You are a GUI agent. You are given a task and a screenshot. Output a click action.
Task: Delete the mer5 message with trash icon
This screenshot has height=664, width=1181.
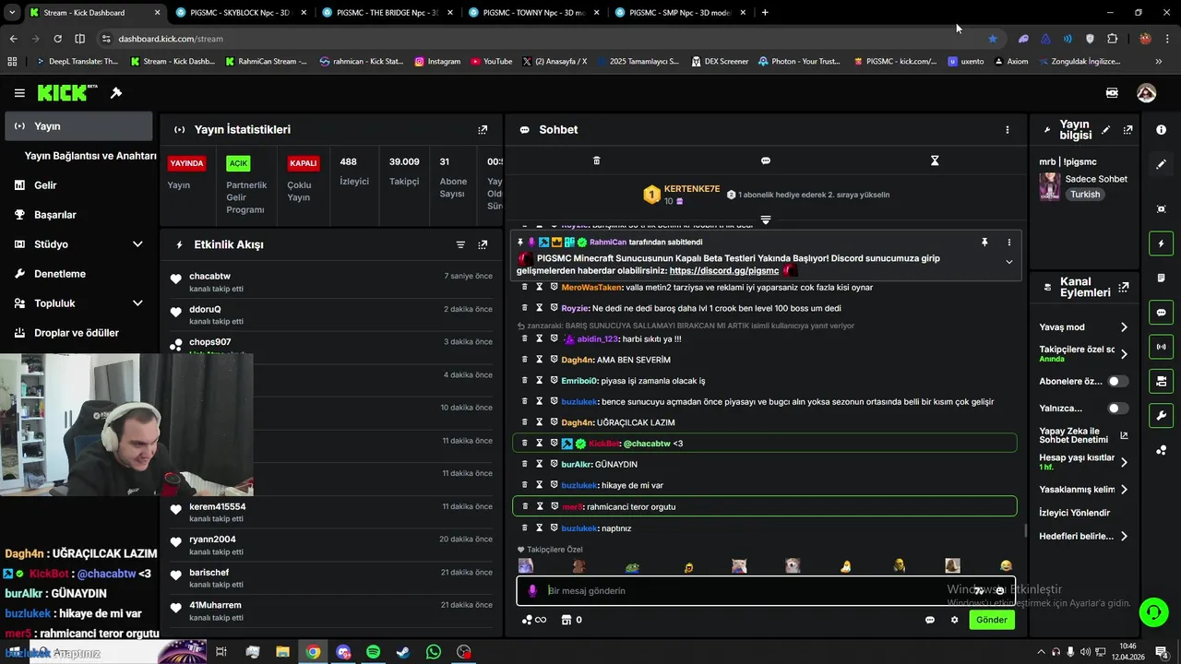[x=525, y=506]
